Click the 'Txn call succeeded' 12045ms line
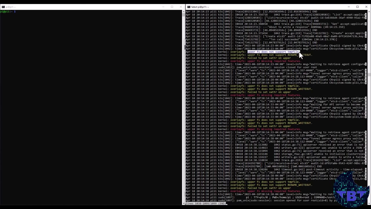The height and width of the screenshot is (209, 371). pyautogui.click(x=261, y=39)
